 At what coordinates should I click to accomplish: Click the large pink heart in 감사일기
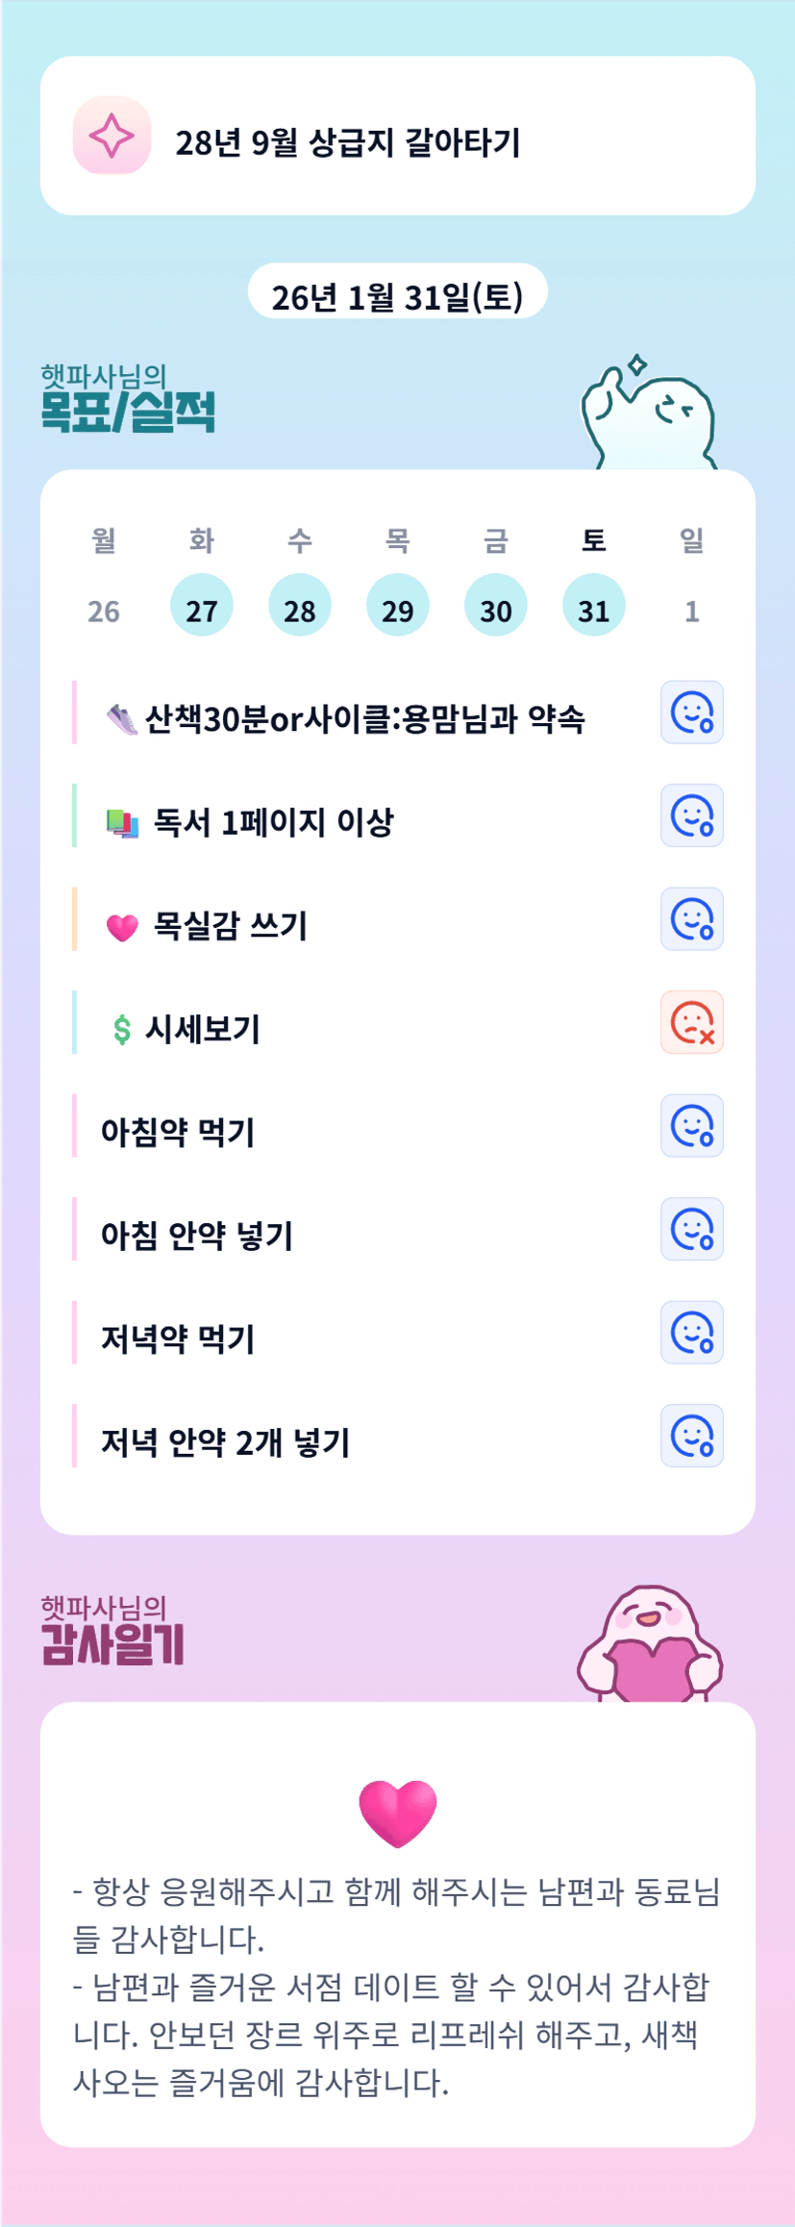click(398, 1813)
